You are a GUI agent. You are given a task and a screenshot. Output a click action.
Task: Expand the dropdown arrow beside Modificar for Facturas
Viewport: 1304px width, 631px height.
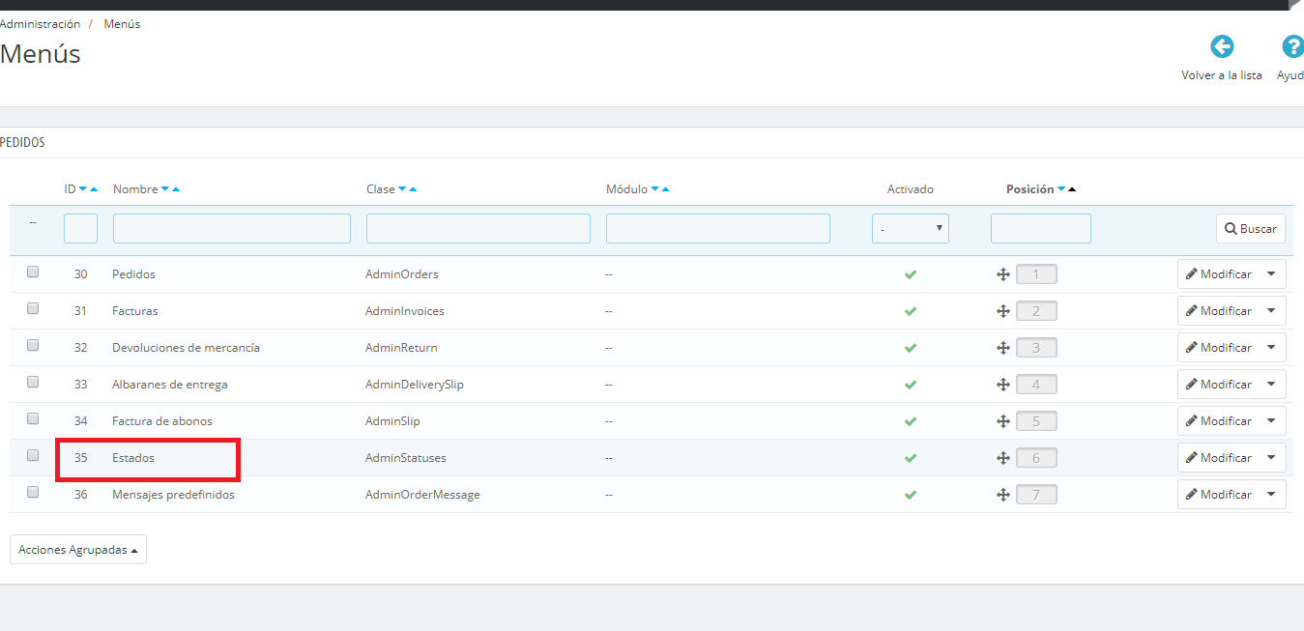pyautogui.click(x=1270, y=311)
